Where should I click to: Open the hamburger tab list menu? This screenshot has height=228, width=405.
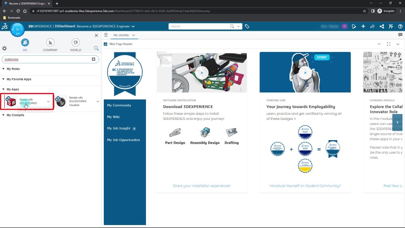point(106,35)
